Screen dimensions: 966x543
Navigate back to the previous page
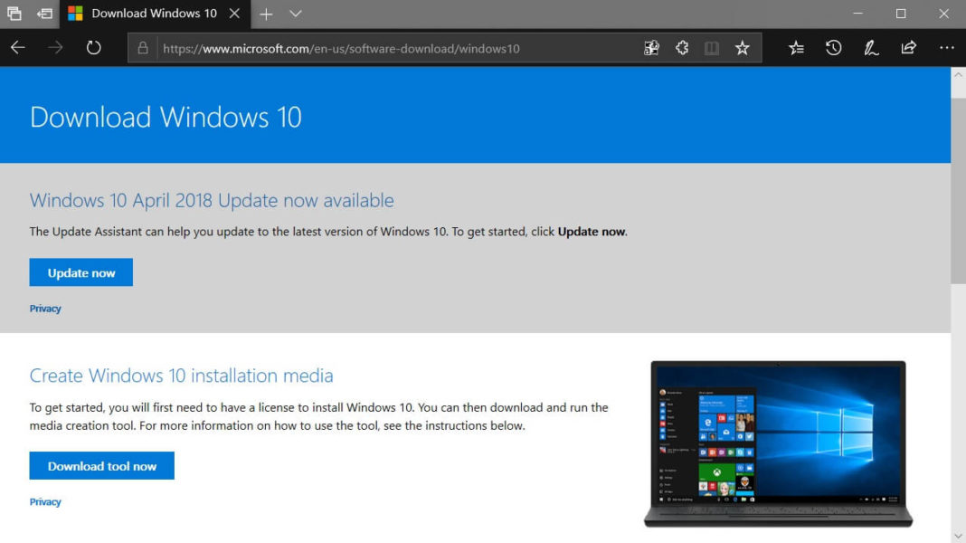pos(17,47)
